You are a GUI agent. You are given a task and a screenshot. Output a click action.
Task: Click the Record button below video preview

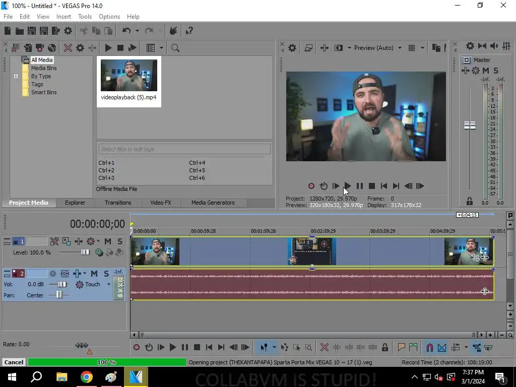[311, 186]
